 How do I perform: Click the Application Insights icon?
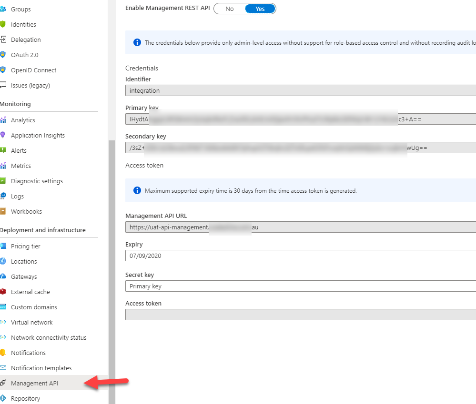point(3,136)
